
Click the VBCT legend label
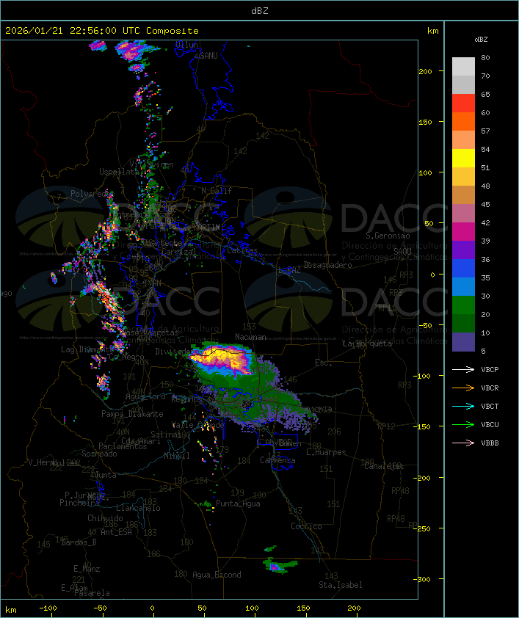tap(490, 407)
